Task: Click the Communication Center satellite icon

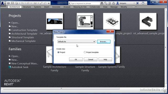Action: pos(110,3)
